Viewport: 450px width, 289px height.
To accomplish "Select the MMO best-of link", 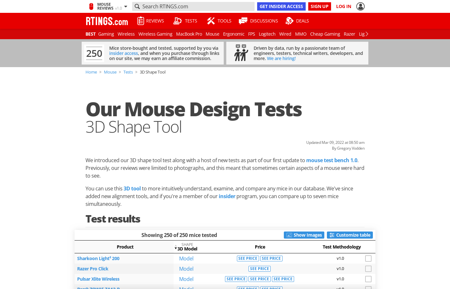I will (x=301, y=34).
